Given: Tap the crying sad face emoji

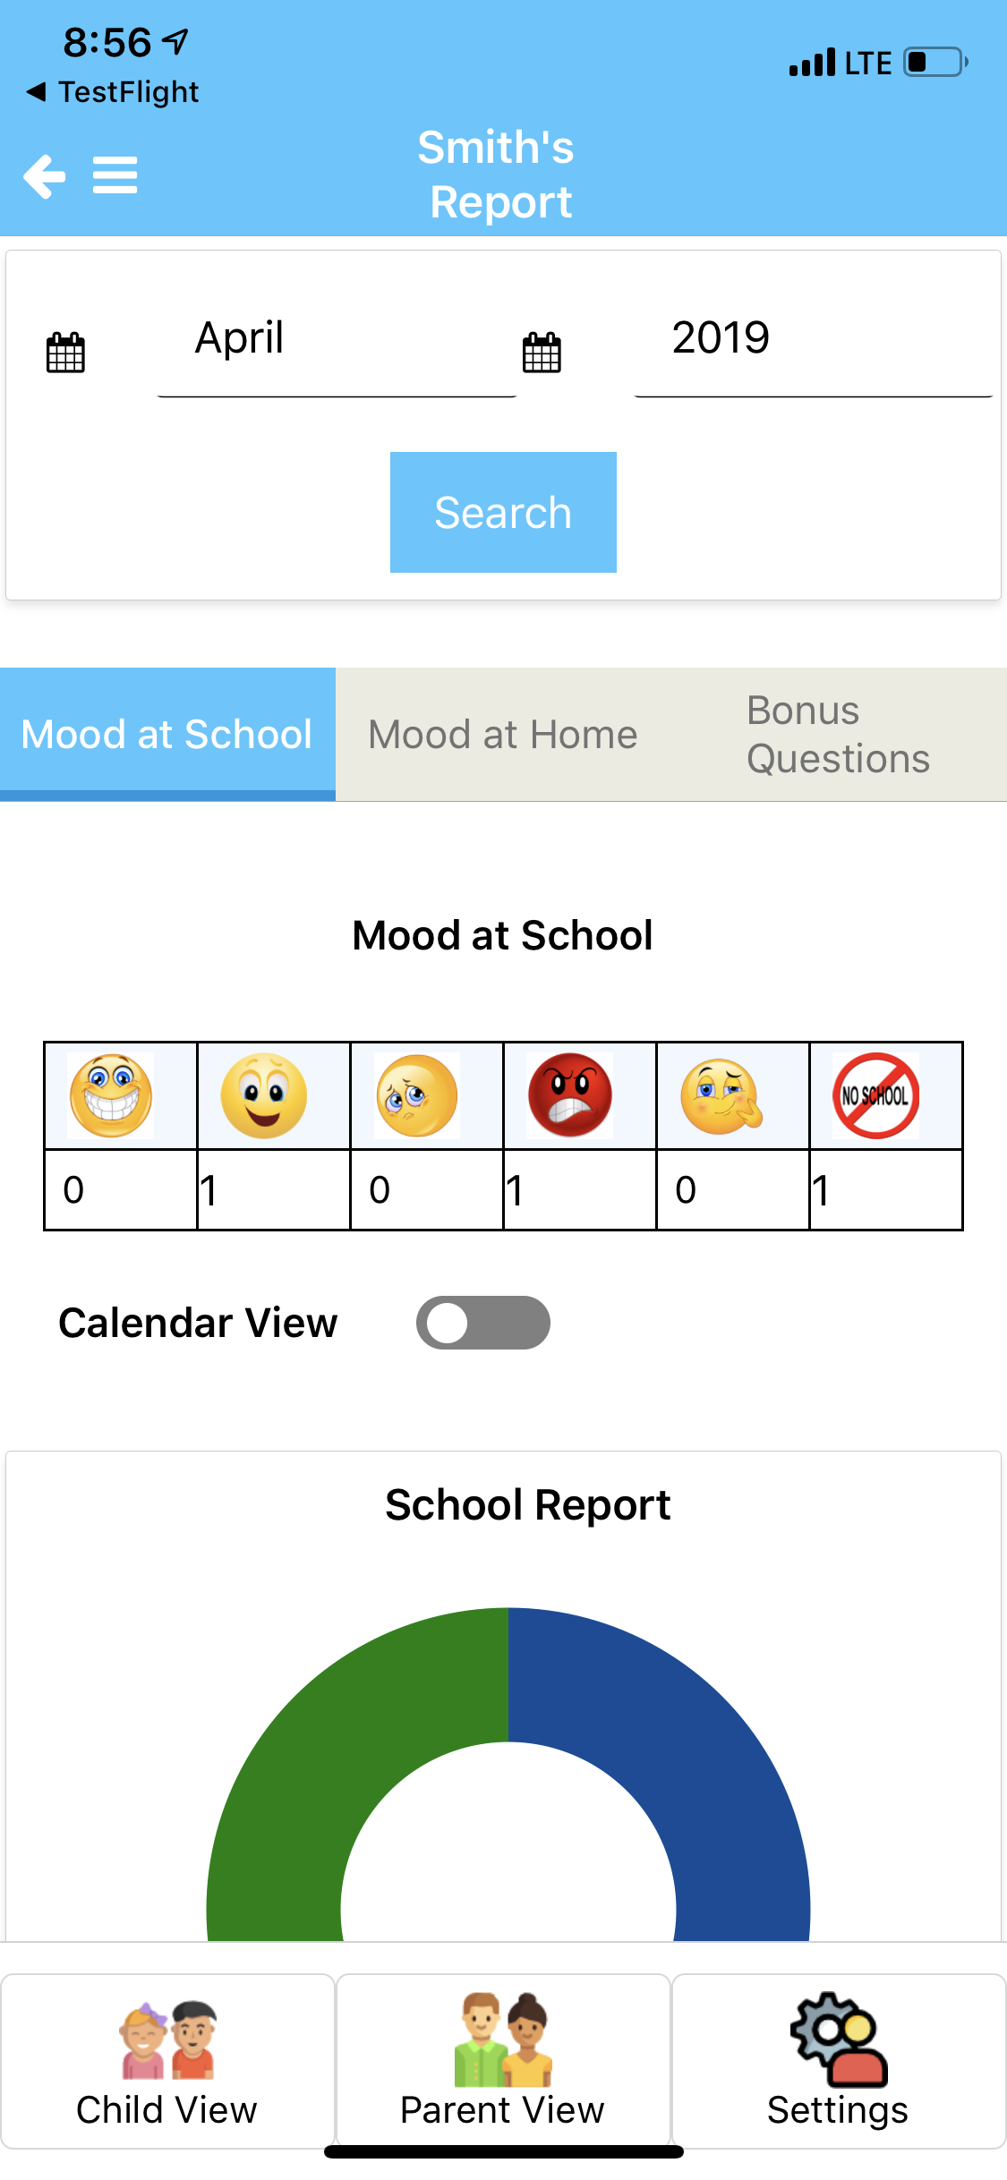Looking at the screenshot, I should pos(417,1095).
